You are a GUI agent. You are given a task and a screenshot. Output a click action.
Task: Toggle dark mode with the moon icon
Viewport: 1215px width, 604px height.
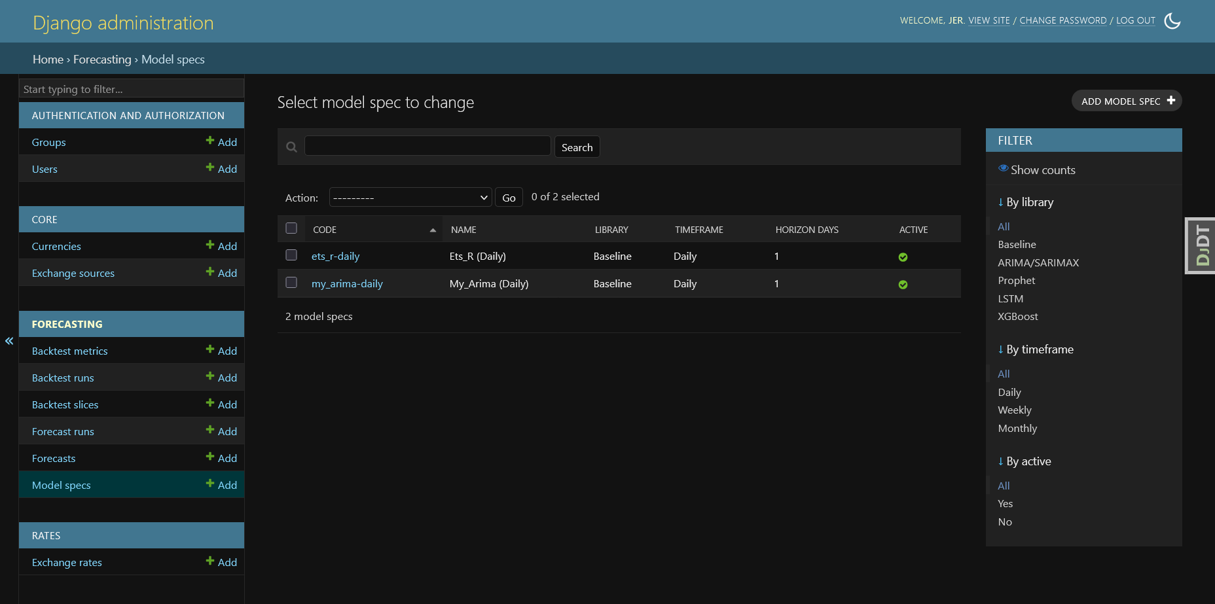(x=1172, y=21)
